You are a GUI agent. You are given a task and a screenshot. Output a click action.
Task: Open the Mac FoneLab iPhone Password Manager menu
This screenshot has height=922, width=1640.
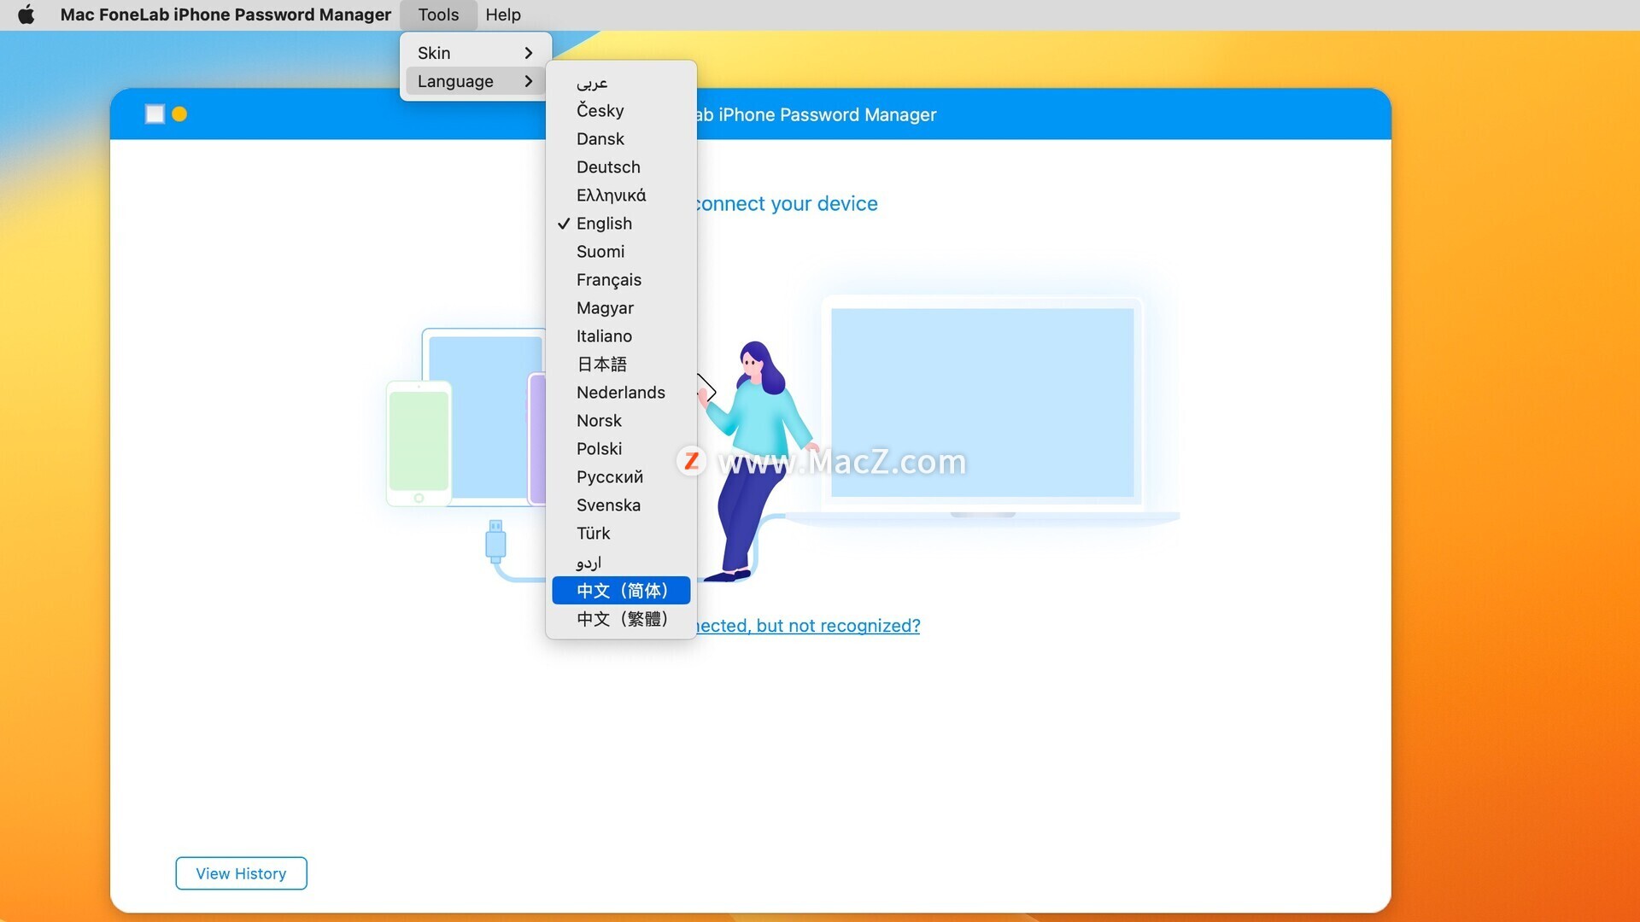point(225,15)
